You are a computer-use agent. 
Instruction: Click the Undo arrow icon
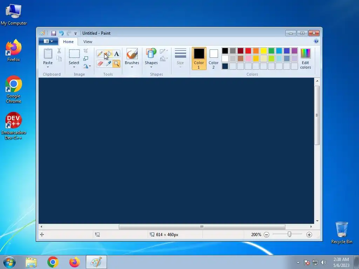[x=61, y=33]
